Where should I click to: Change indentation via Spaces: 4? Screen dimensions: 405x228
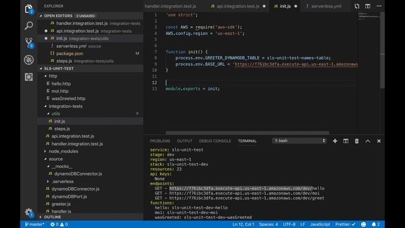tap(268, 224)
